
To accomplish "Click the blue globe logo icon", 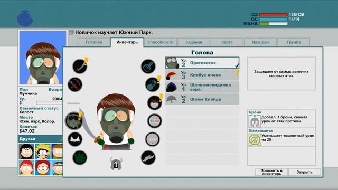I will 25,18.
